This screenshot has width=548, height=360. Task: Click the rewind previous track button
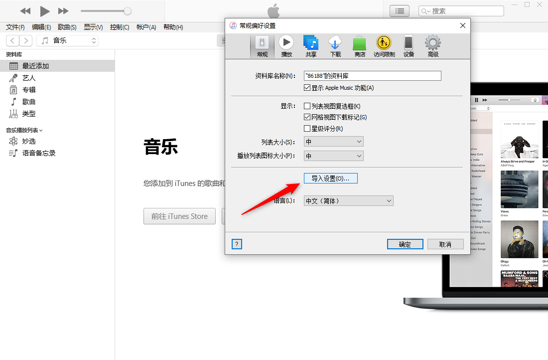pyautogui.click(x=25, y=11)
